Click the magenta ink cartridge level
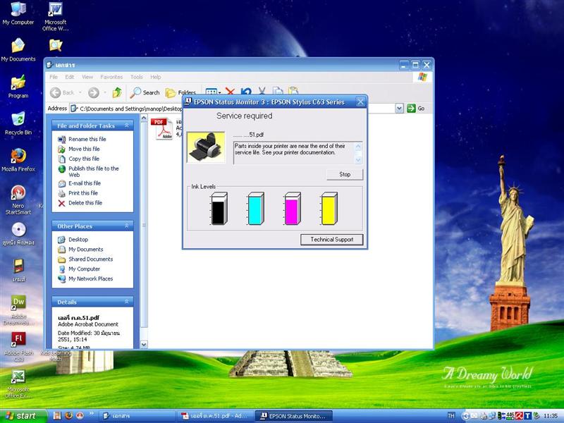This screenshot has height=423, width=564. click(292, 209)
